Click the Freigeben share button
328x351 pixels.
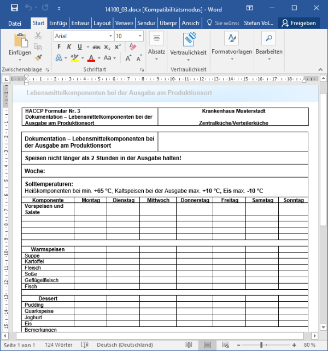tap(298, 23)
